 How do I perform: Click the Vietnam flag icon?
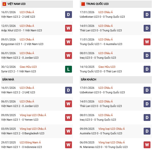(4, 4)
